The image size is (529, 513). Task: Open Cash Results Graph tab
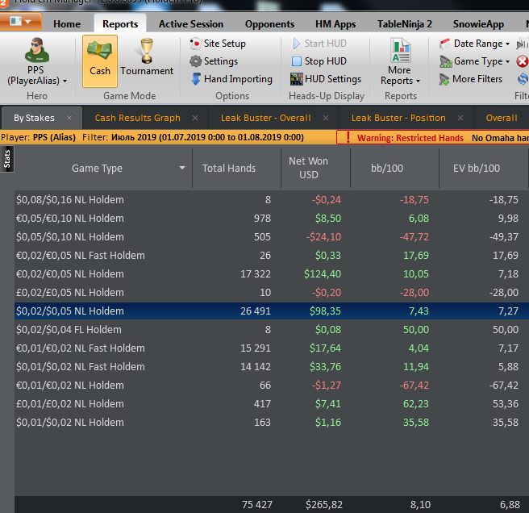tap(137, 118)
